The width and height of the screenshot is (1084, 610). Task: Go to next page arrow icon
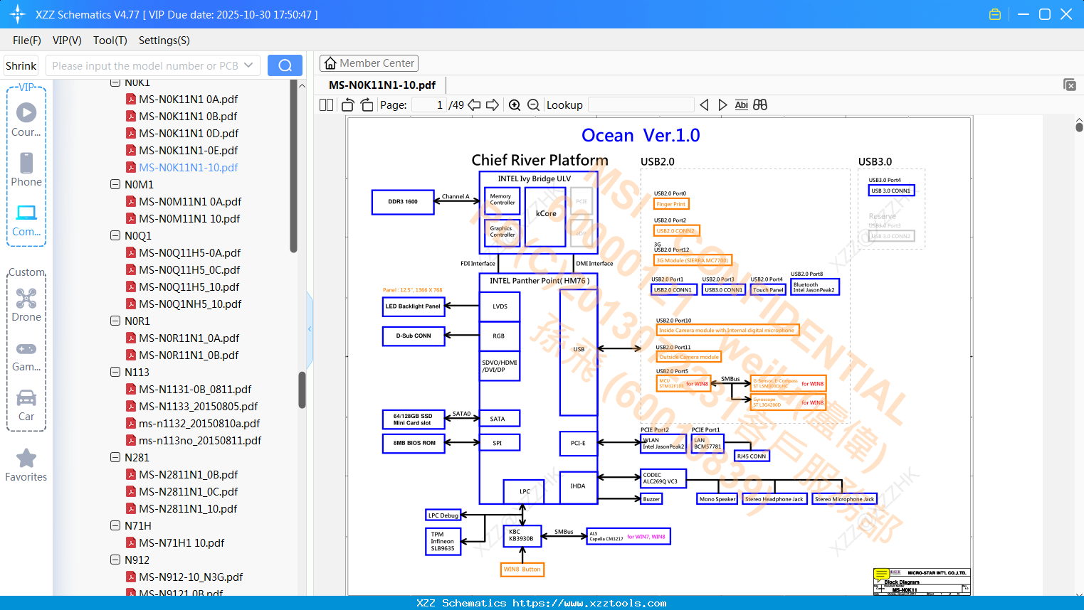click(x=493, y=105)
